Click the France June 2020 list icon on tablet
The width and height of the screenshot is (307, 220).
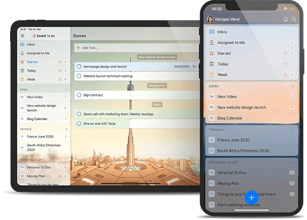point(22,136)
